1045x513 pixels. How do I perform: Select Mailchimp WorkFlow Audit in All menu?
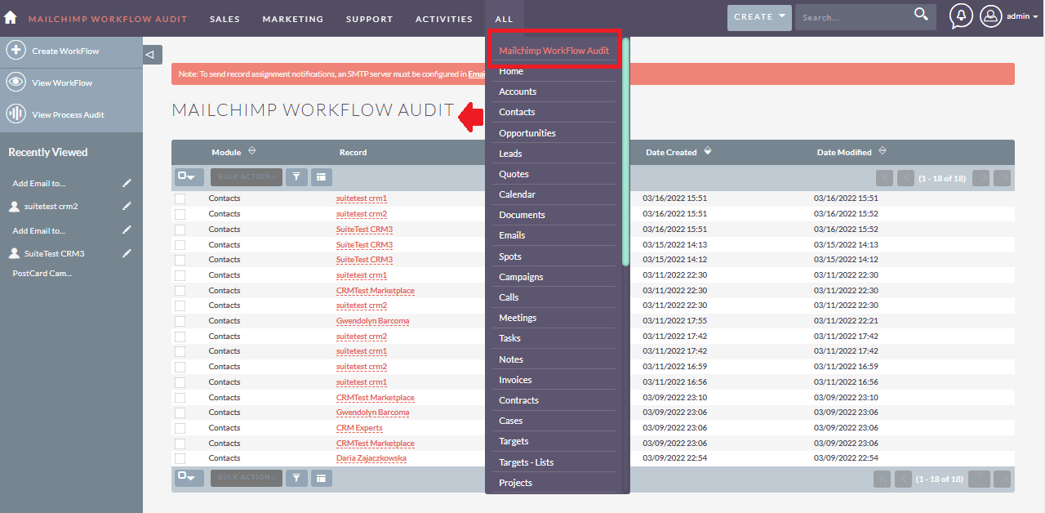coord(554,51)
